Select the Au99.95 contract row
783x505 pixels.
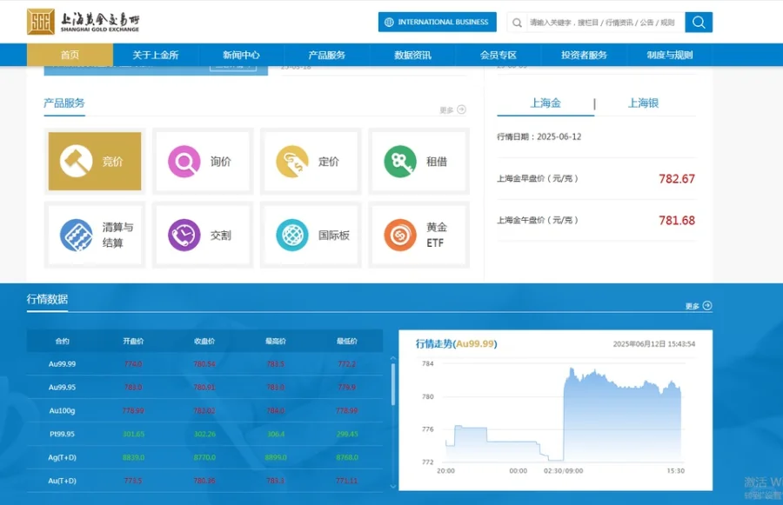pos(204,388)
